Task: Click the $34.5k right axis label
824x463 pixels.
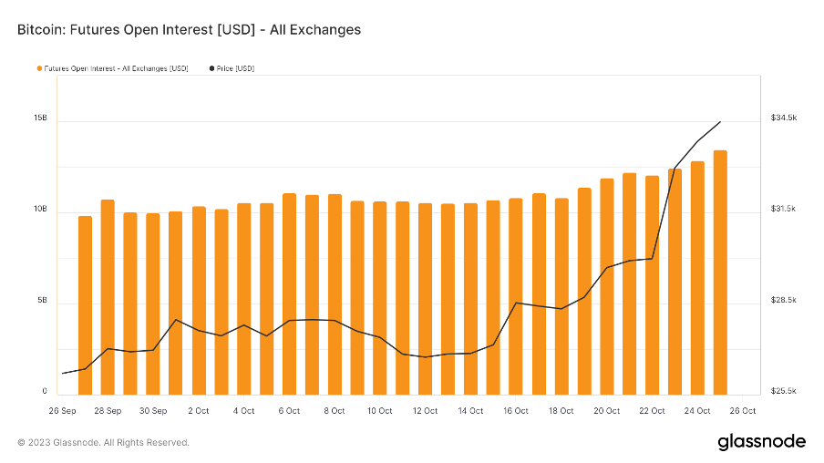Action: click(784, 118)
